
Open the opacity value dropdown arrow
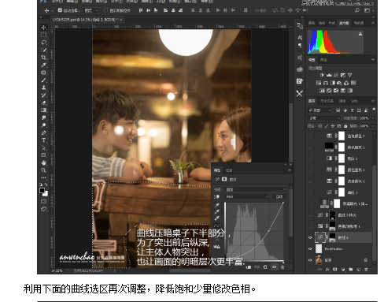[x=372, y=118]
